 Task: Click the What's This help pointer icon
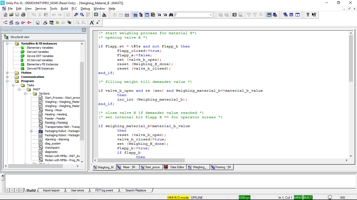click(314, 15)
